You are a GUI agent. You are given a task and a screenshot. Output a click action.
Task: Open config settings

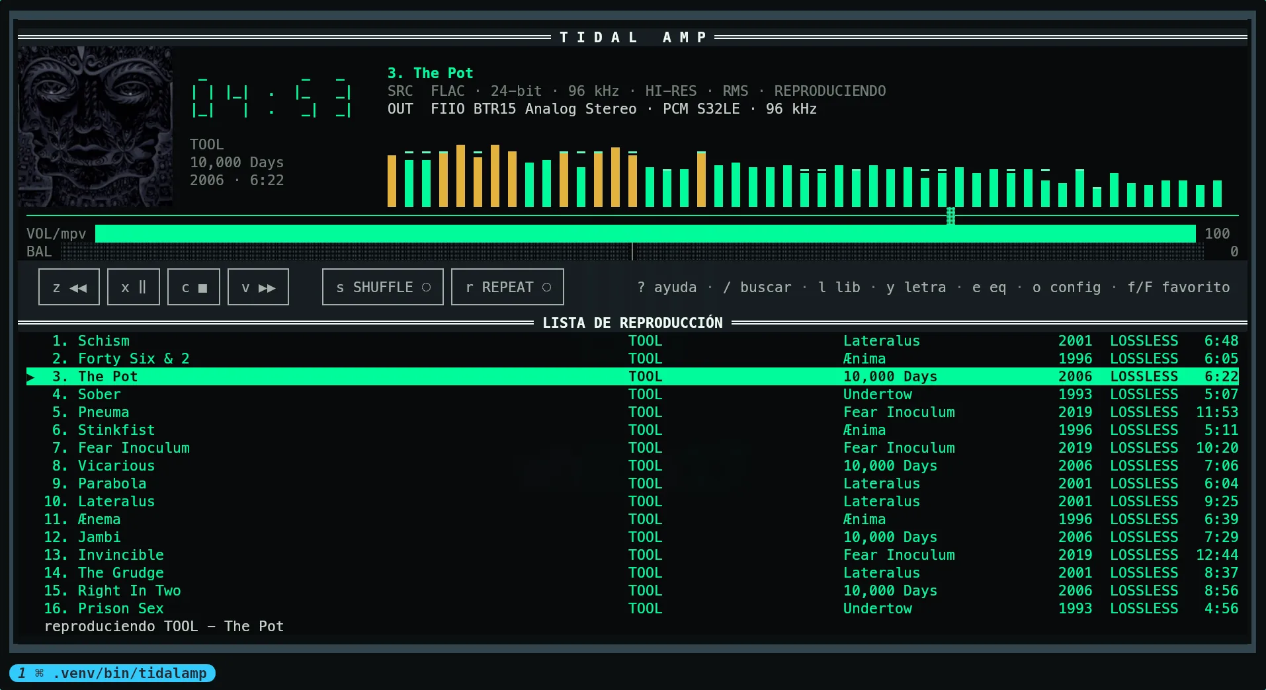pyautogui.click(x=1067, y=287)
